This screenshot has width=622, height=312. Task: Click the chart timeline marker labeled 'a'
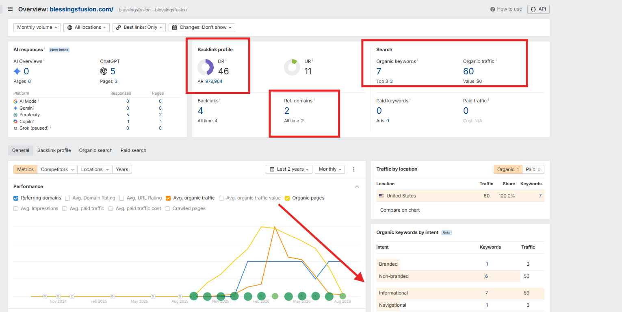45,296
